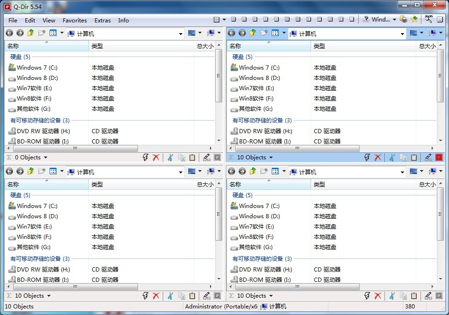Click the print icon in main toolbar
The height and width of the screenshot is (315, 449).
coord(403,20)
